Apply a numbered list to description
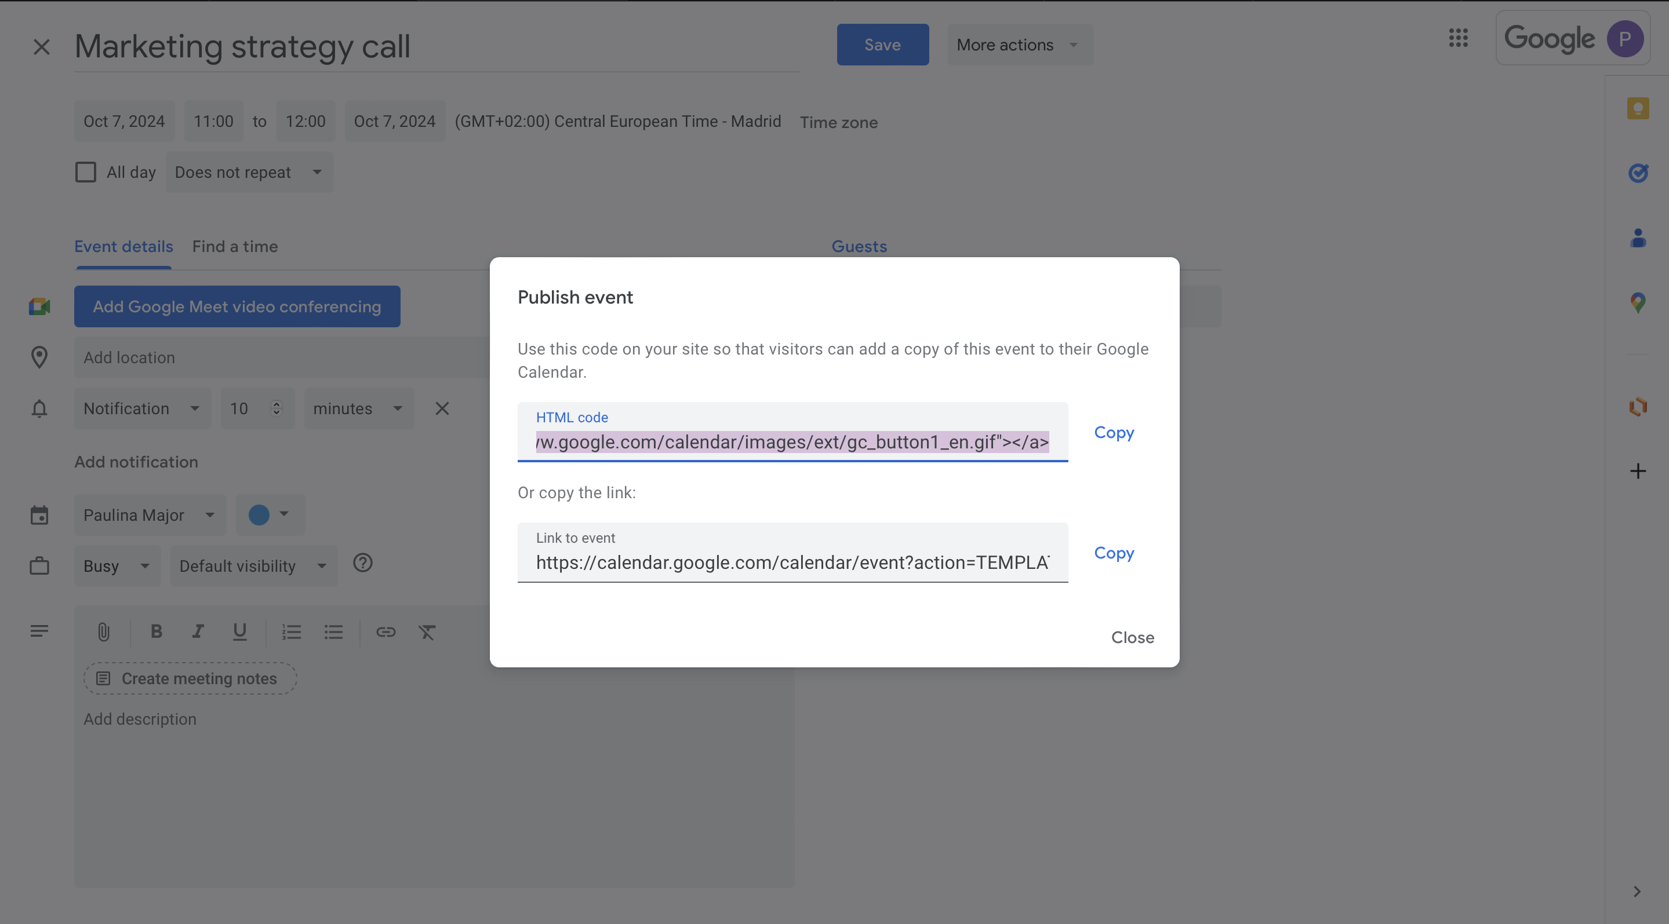1669x924 pixels. pyautogui.click(x=292, y=631)
